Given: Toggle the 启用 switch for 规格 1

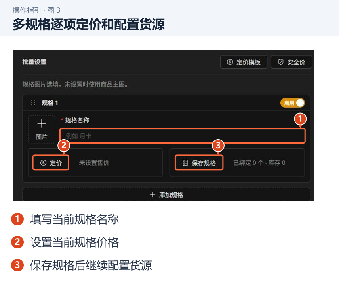Looking at the screenshot, I should [293, 103].
